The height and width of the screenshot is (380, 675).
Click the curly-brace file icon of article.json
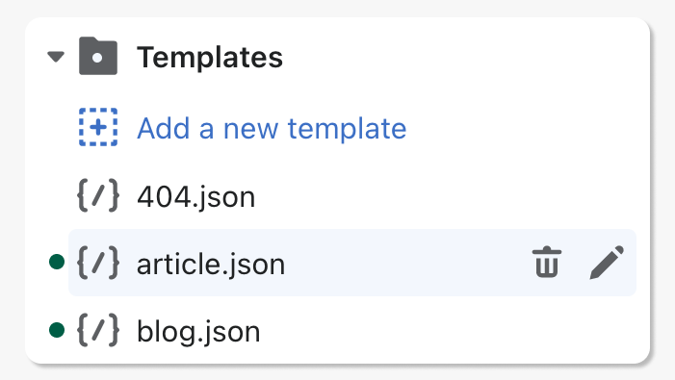(x=98, y=263)
